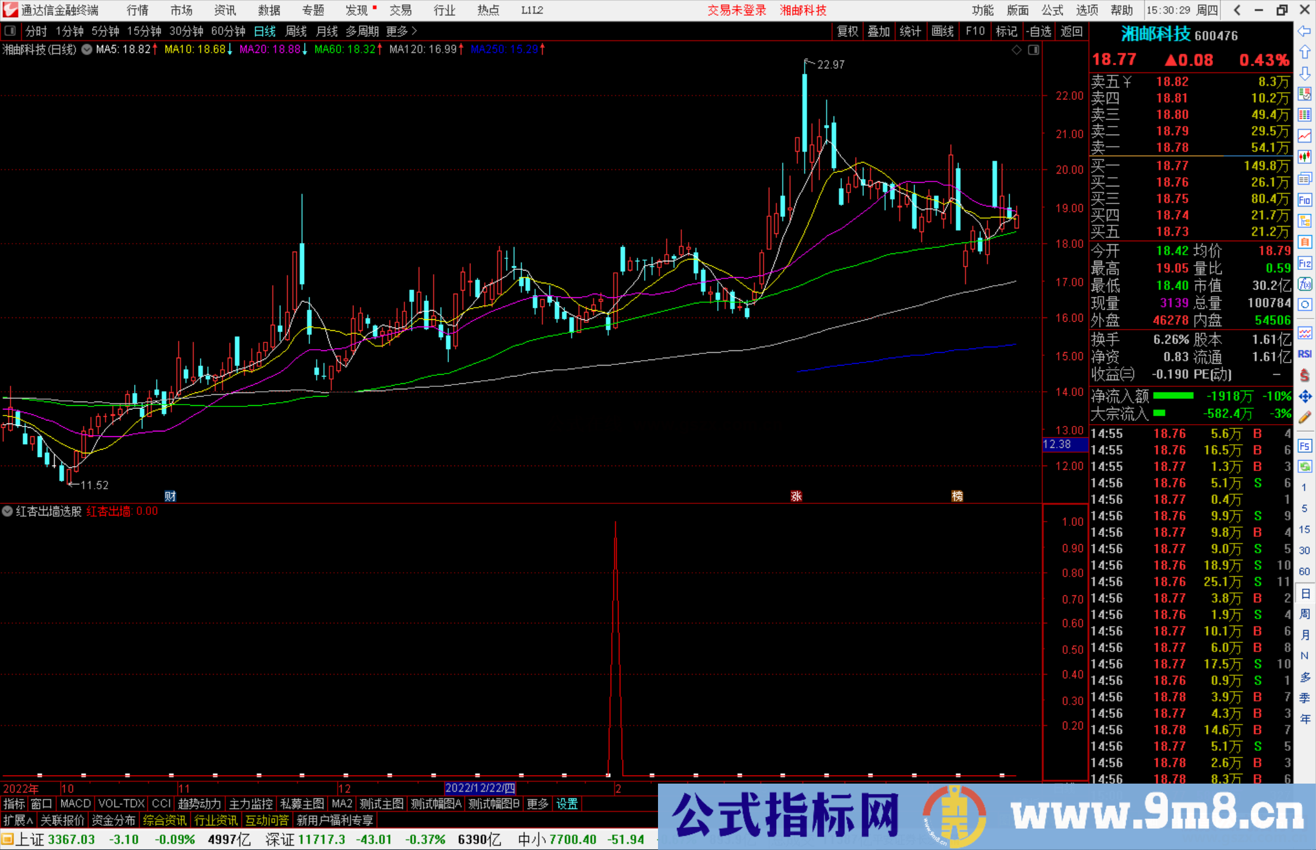This screenshot has width=1316, height=850.
Task: Click the F12 trading sidebar icon
Action: tap(1304, 263)
